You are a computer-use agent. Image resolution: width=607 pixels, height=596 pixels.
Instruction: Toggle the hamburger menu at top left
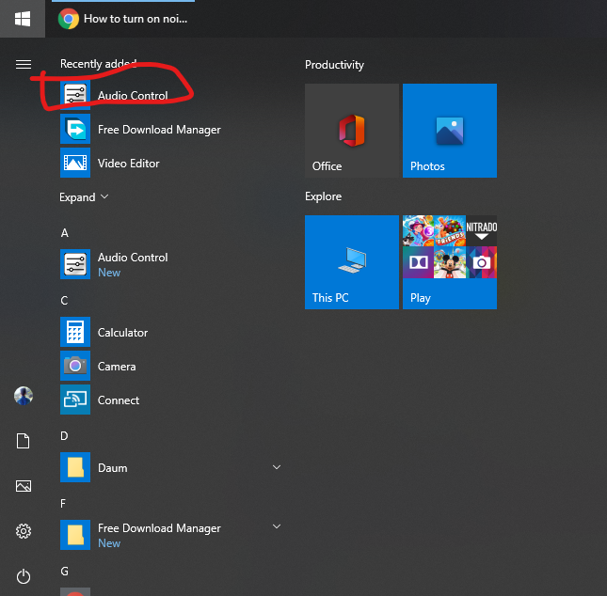click(24, 64)
